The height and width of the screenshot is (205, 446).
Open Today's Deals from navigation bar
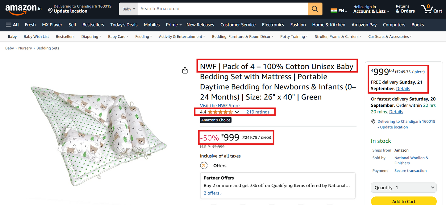[x=124, y=25]
